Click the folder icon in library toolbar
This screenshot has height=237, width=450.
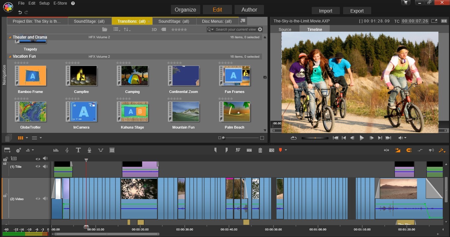[105, 29]
